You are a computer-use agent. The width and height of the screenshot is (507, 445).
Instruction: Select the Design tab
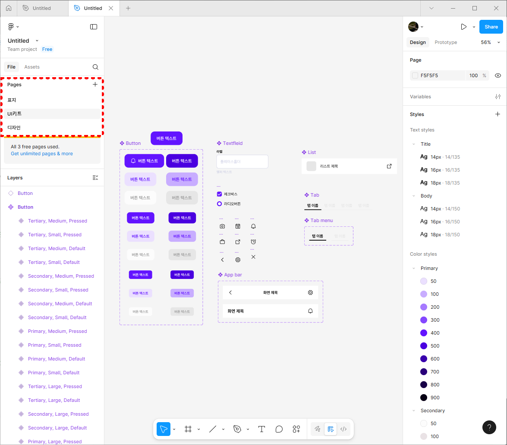tap(418, 42)
